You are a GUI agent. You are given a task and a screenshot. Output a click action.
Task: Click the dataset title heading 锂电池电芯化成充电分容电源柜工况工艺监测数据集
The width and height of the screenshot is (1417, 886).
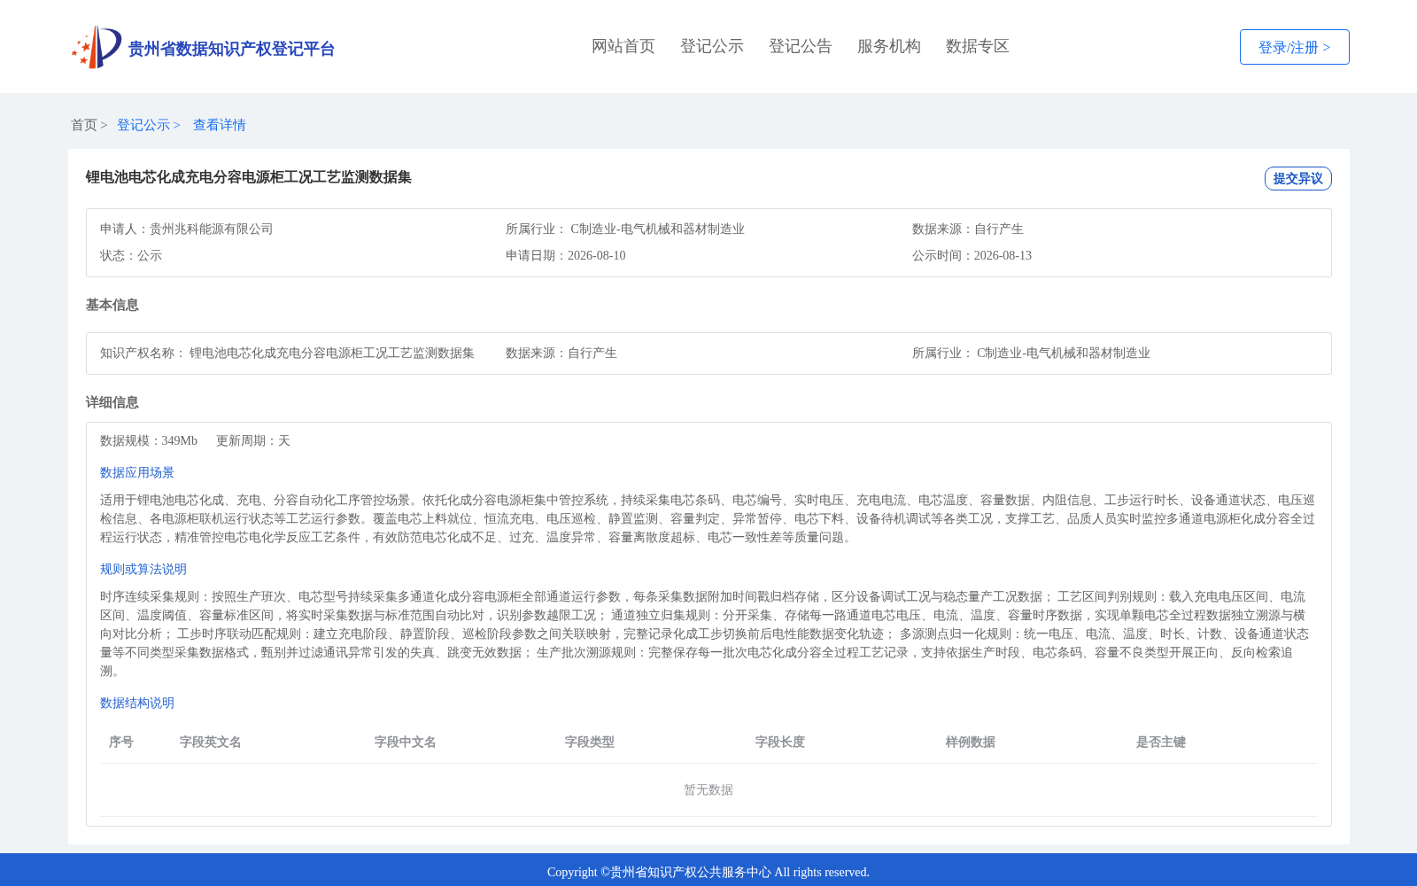pos(249,177)
